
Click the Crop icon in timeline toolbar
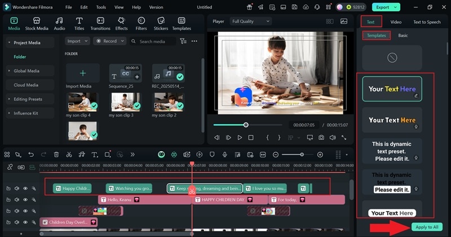[108, 155]
